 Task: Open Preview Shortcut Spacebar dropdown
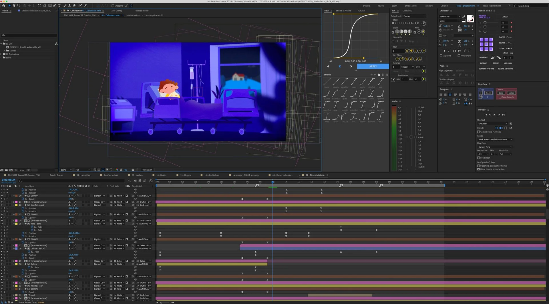[492, 124]
